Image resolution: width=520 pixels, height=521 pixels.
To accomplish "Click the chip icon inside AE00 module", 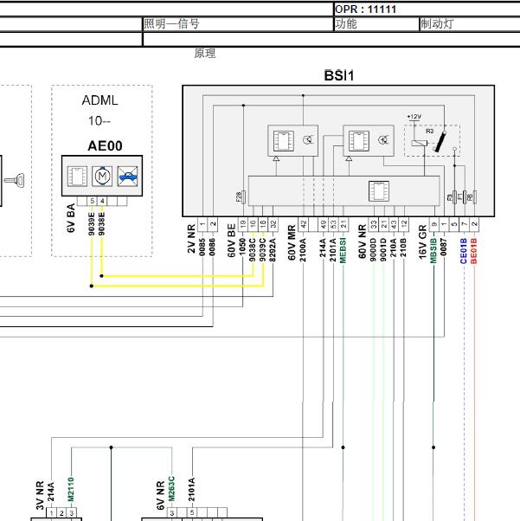I will tap(77, 176).
